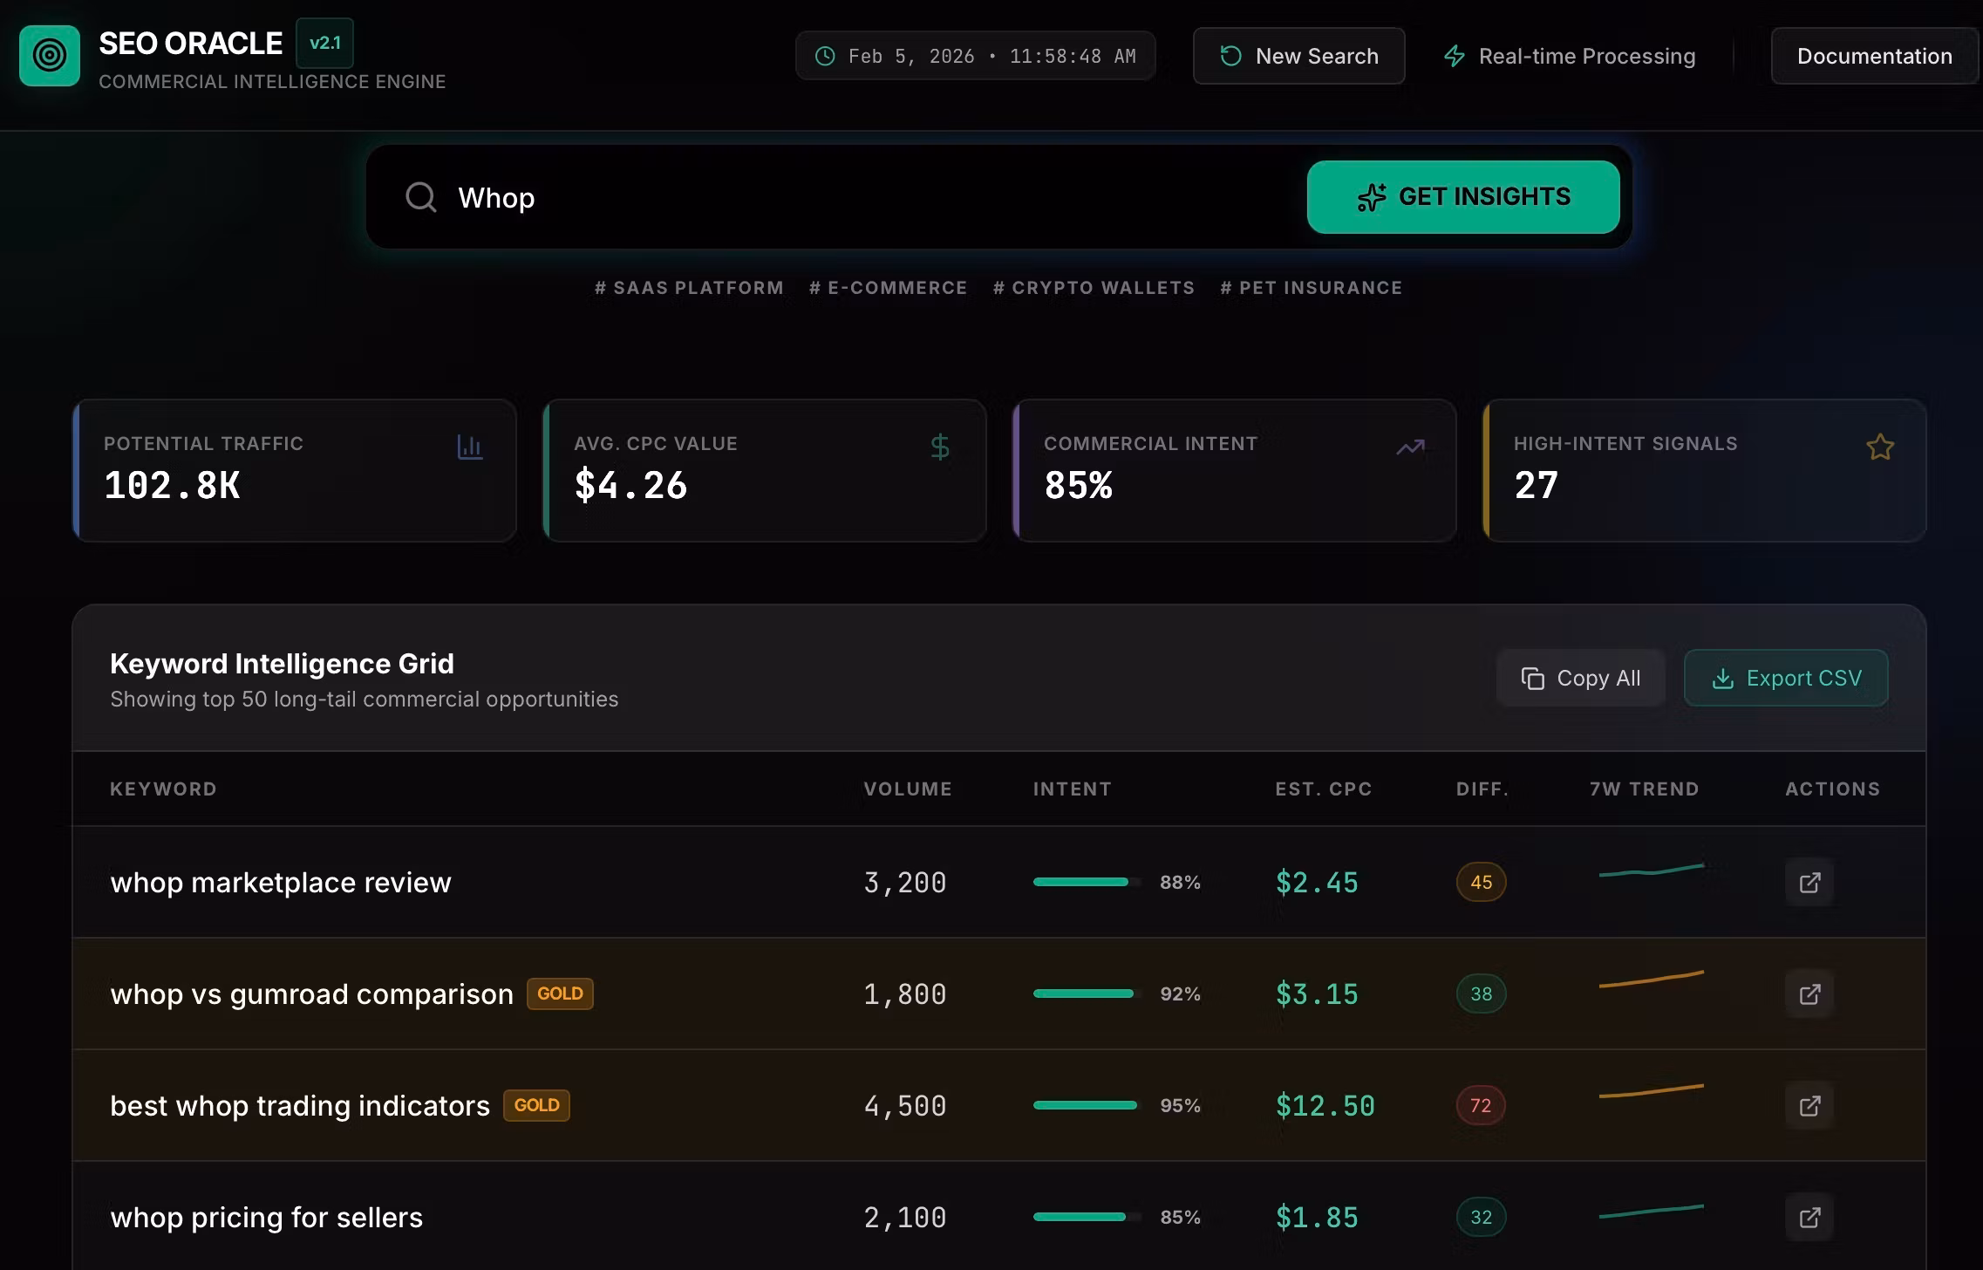Click the dollar icon on Avg. CPC Value card
Image resolution: width=1983 pixels, height=1270 pixels.
click(939, 447)
